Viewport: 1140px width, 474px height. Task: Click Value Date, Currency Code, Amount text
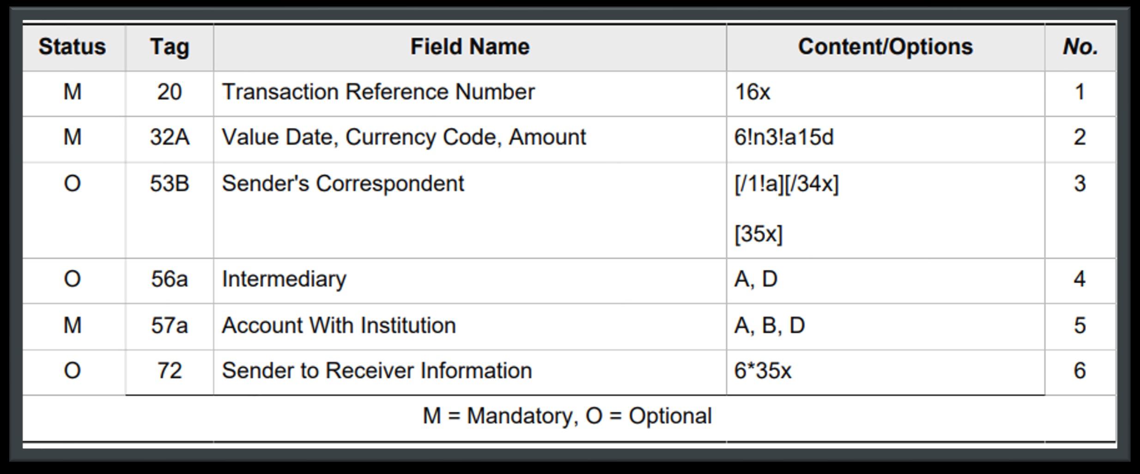(x=404, y=138)
